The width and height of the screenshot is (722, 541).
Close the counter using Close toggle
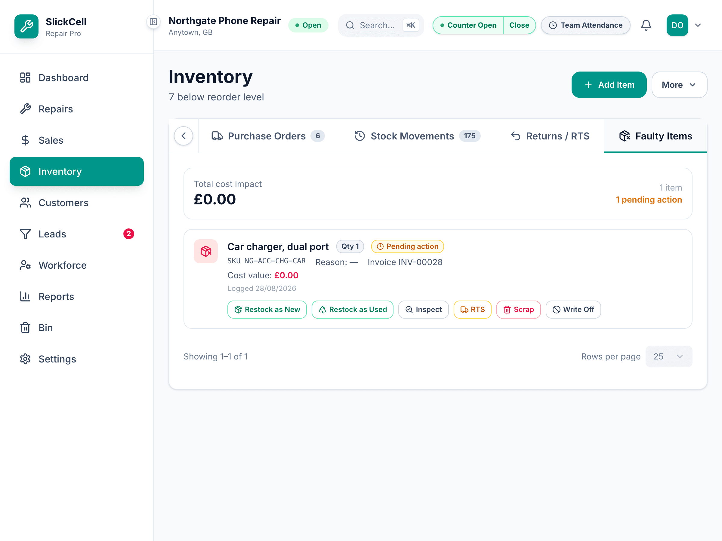tap(519, 25)
